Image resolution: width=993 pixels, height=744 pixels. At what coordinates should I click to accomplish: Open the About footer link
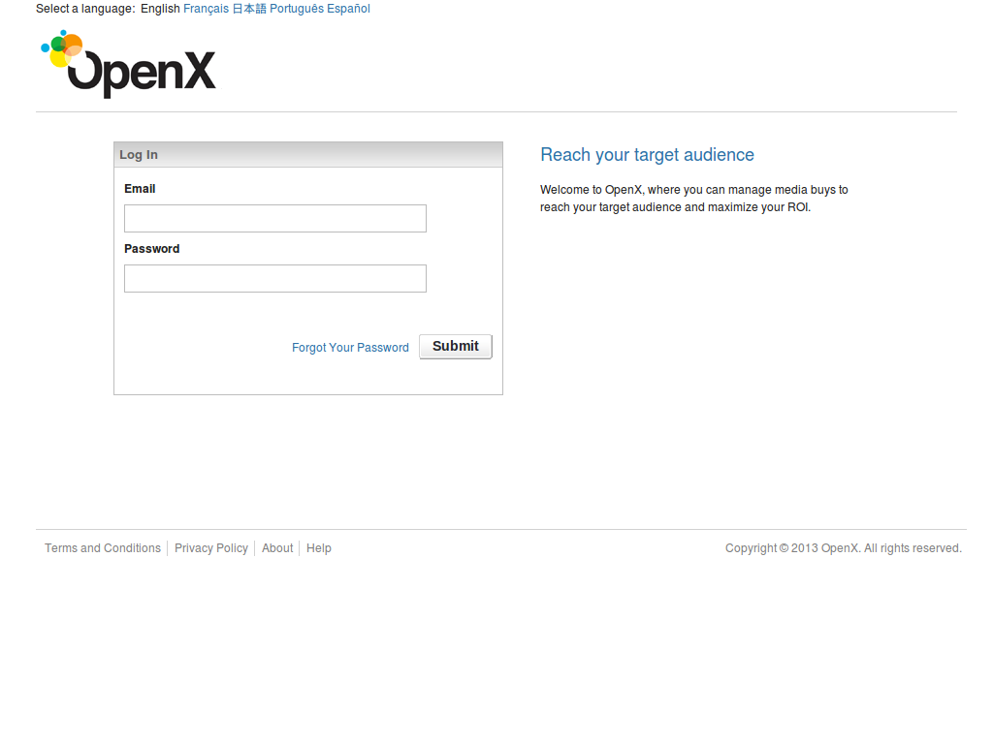click(277, 548)
